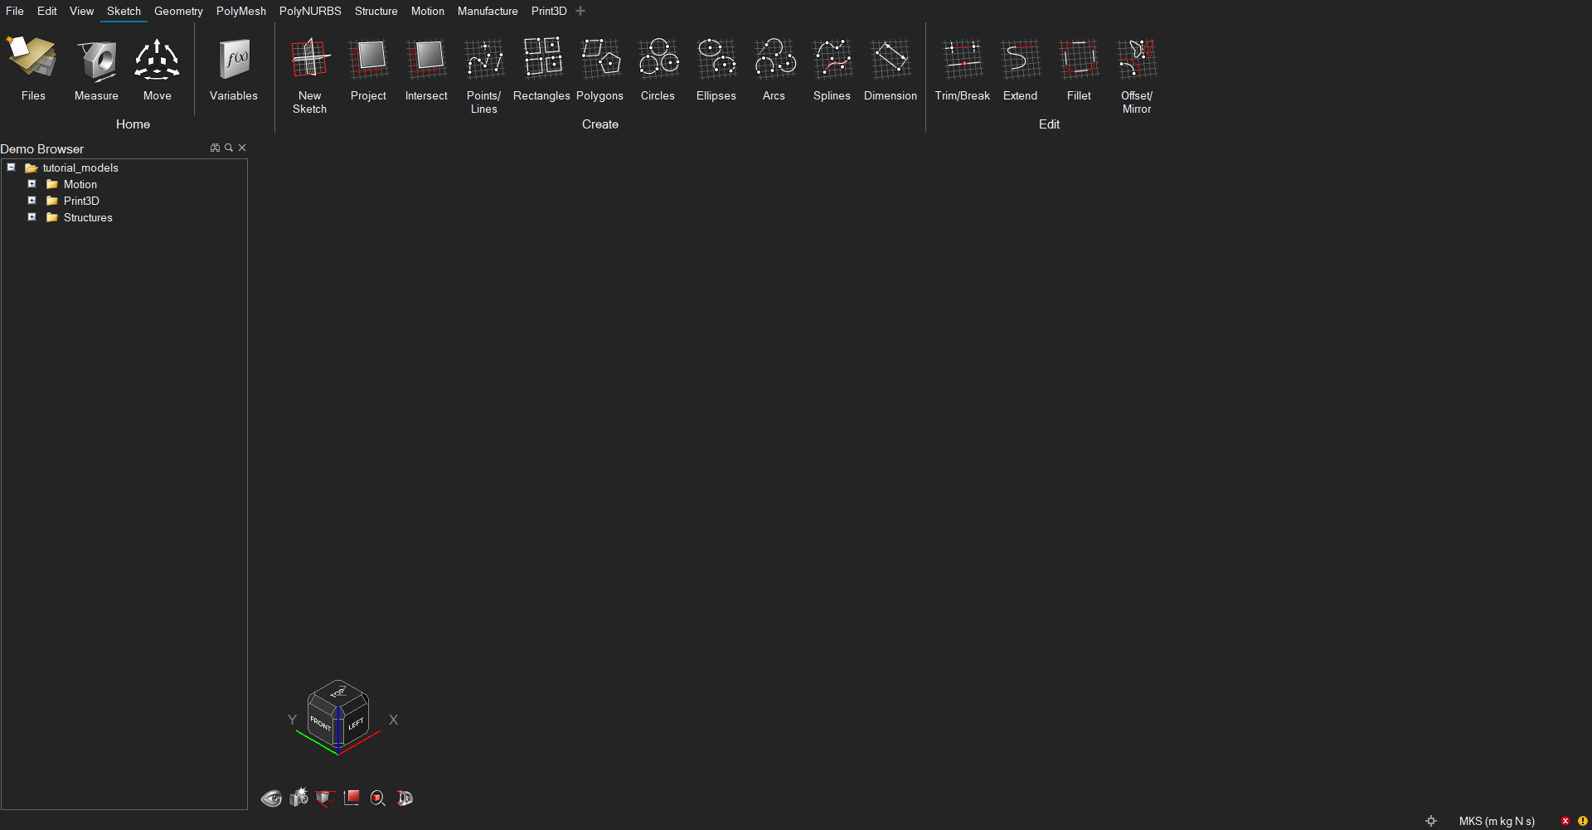Open the PolyNURBS menu

tap(310, 11)
